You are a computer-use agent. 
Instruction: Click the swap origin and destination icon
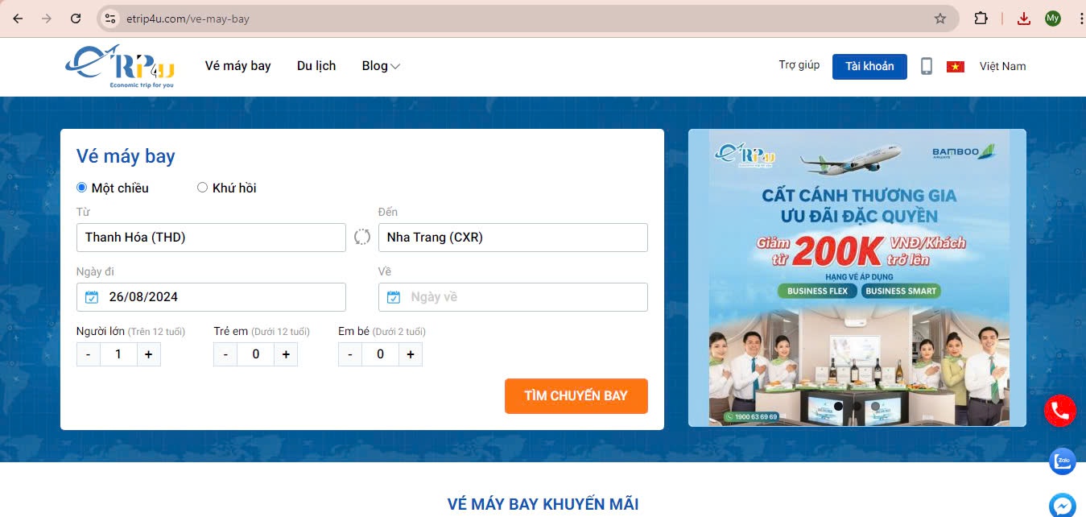(x=362, y=237)
